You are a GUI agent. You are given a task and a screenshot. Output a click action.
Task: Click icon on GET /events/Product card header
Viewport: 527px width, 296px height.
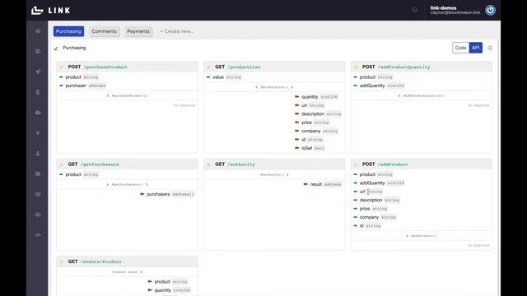point(62,261)
